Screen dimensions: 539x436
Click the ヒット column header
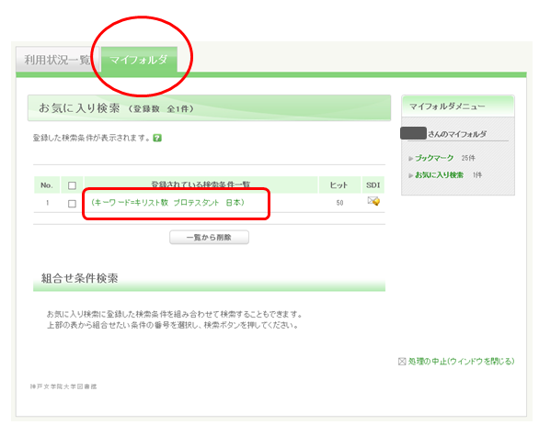[339, 185]
